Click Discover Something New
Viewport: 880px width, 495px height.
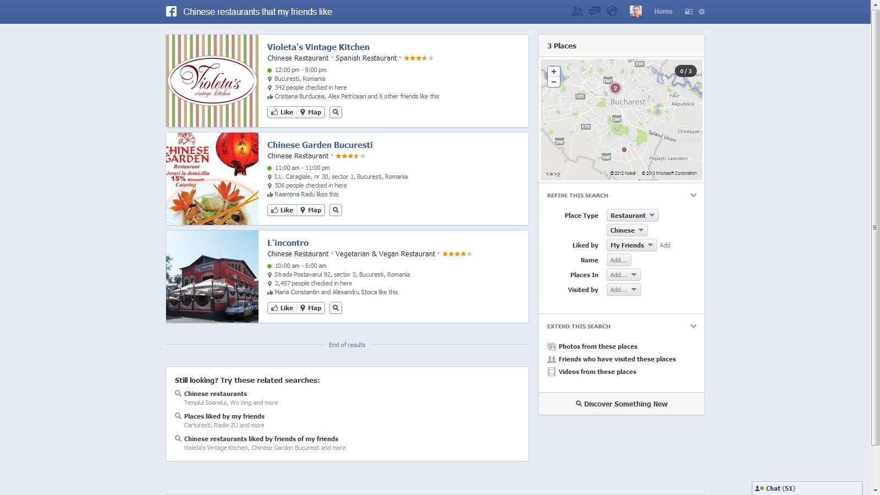pyautogui.click(x=621, y=403)
